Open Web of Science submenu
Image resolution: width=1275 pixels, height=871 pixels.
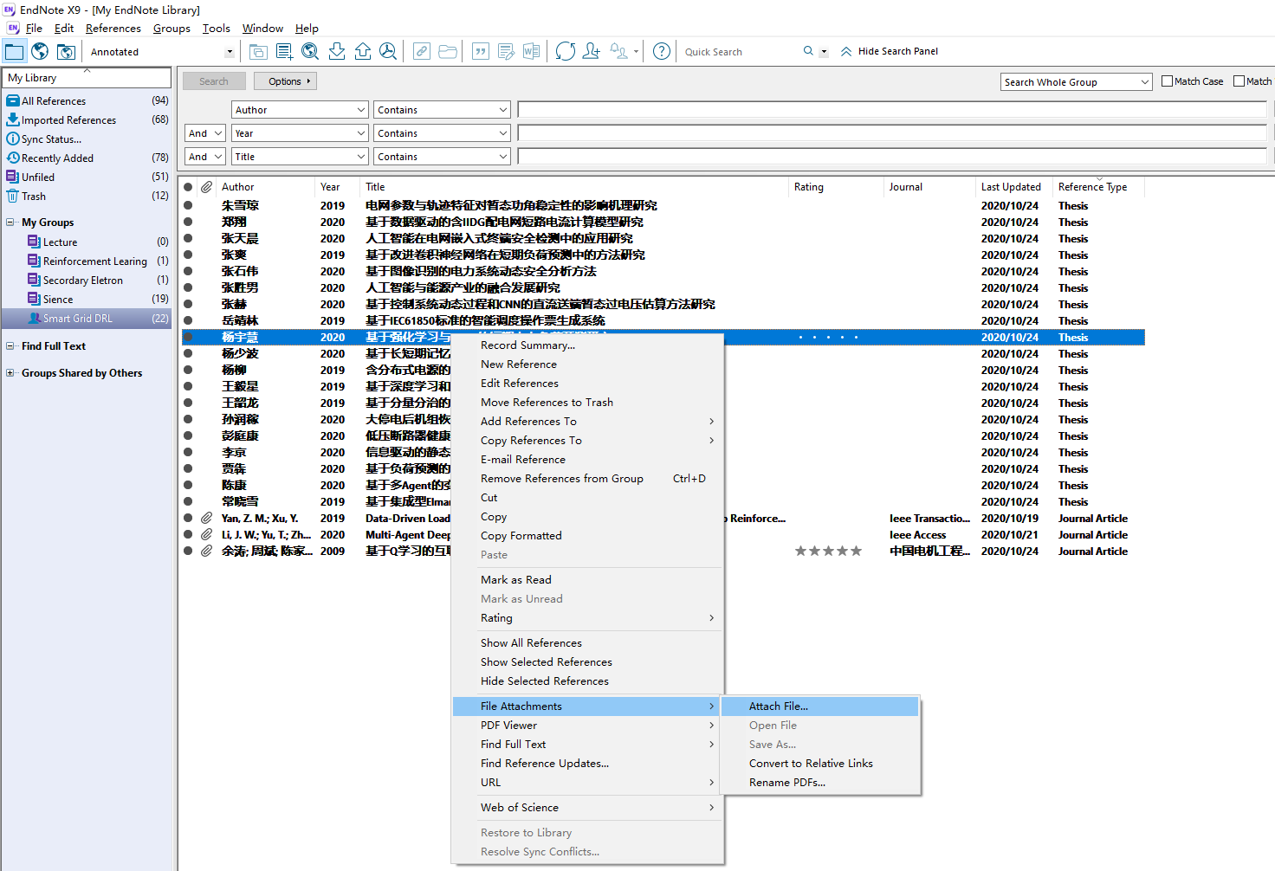point(587,808)
